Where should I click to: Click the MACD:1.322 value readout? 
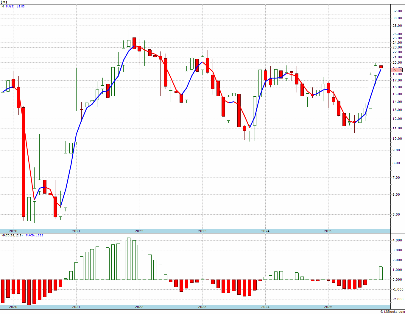[35, 235]
